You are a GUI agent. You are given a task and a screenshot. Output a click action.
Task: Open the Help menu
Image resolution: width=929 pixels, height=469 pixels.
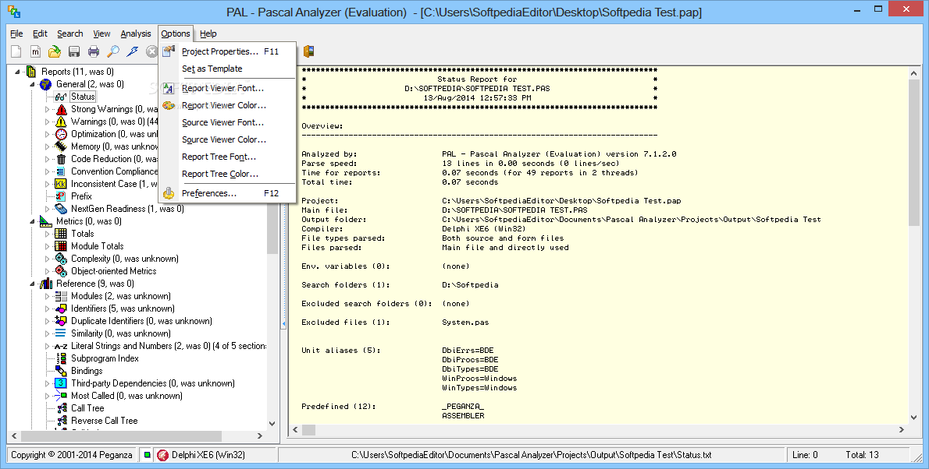208,33
